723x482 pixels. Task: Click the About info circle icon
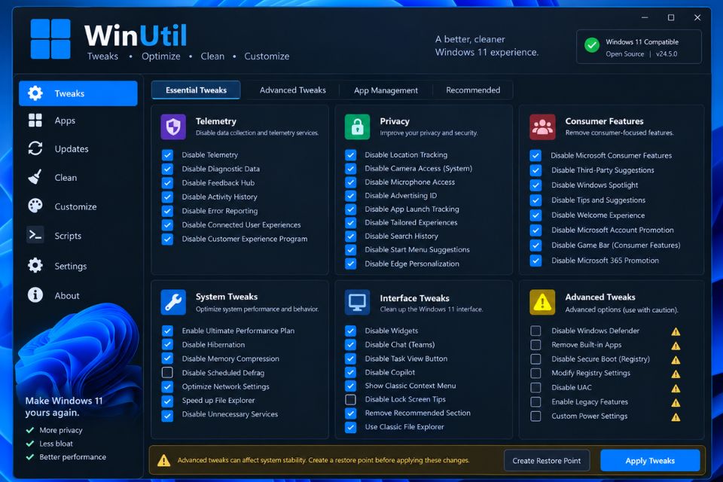pos(35,295)
